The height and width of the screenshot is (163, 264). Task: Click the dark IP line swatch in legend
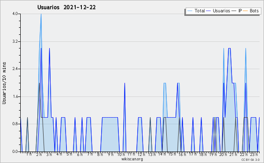pyautogui.click(x=234, y=11)
